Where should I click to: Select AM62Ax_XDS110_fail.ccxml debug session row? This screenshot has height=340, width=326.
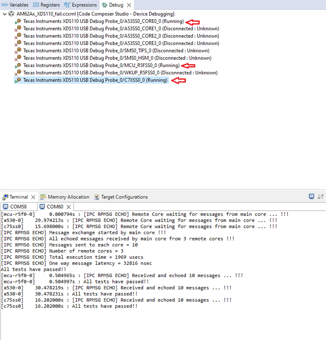point(95,14)
